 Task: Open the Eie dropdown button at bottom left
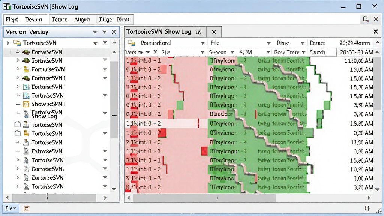pyautogui.click(x=11, y=208)
